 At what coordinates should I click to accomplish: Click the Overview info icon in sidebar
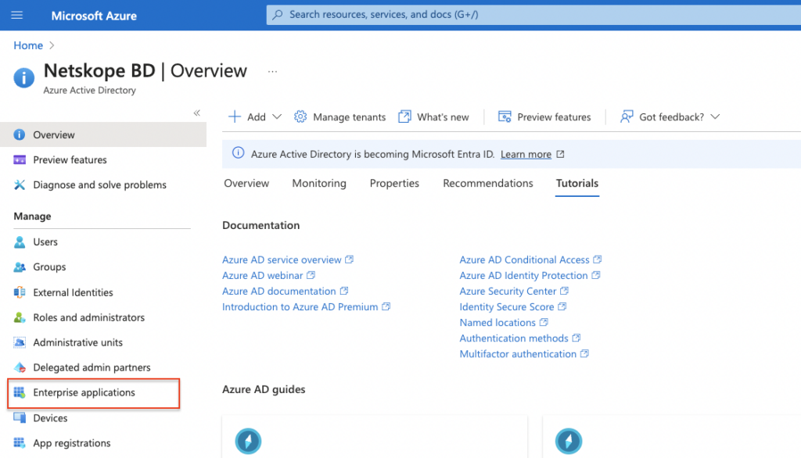point(20,134)
